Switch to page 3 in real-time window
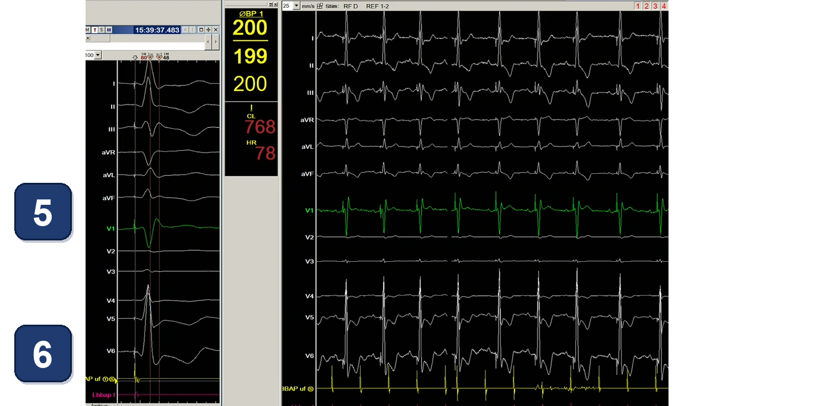 point(655,6)
